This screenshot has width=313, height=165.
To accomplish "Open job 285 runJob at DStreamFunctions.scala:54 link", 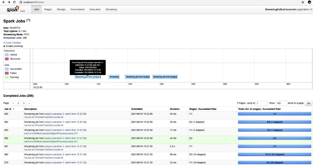I will [x=44, y=117].
